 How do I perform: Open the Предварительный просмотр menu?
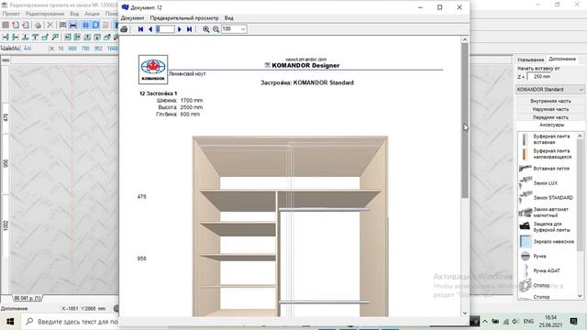click(184, 18)
